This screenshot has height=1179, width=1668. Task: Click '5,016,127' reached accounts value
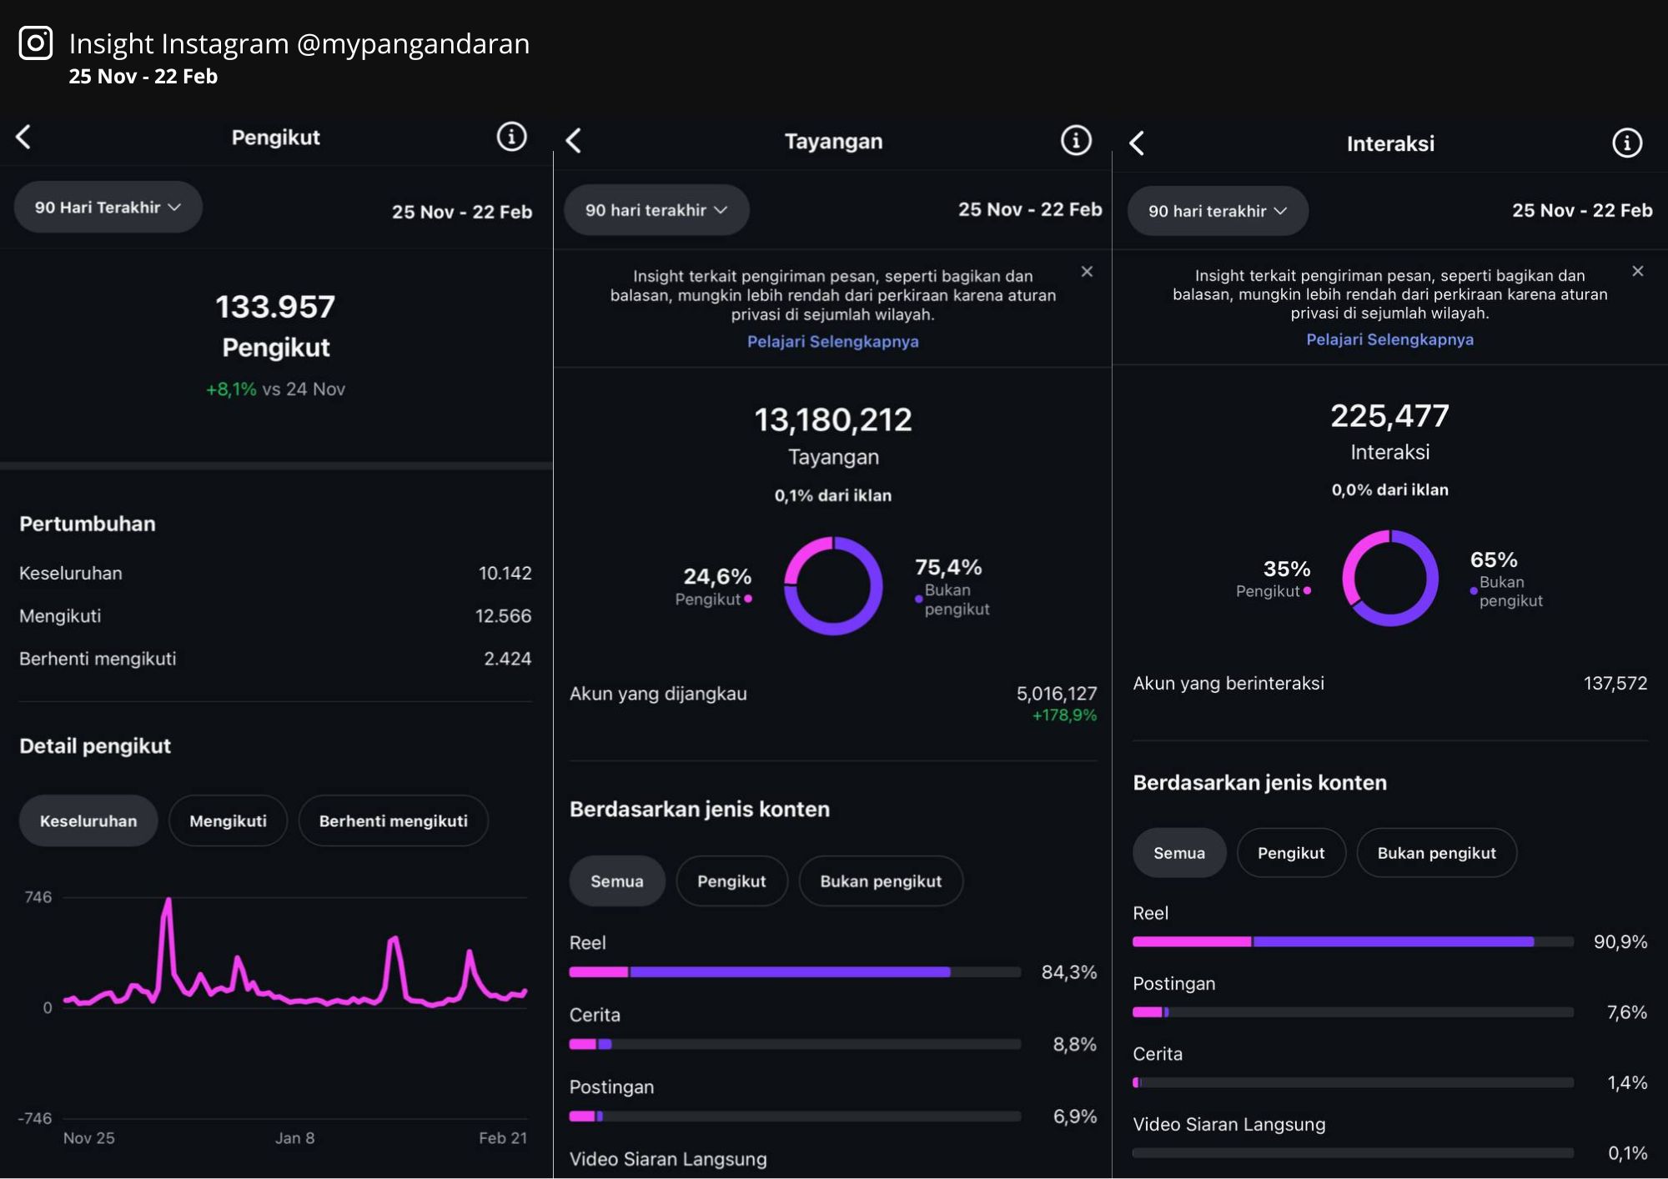pyautogui.click(x=1057, y=694)
